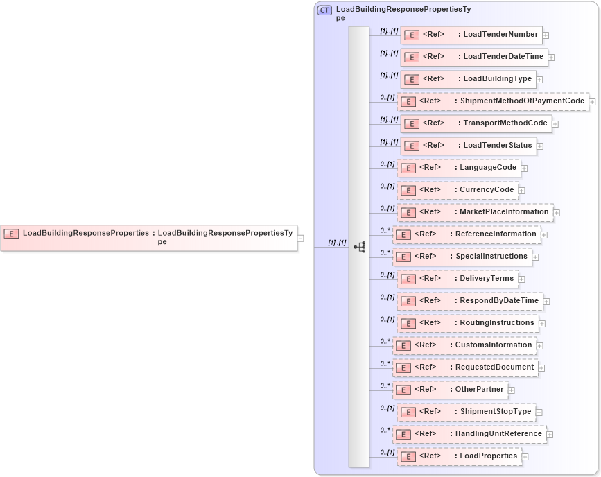Expand the RoutingInstructions element
The image size is (601, 477).
click(x=541, y=323)
